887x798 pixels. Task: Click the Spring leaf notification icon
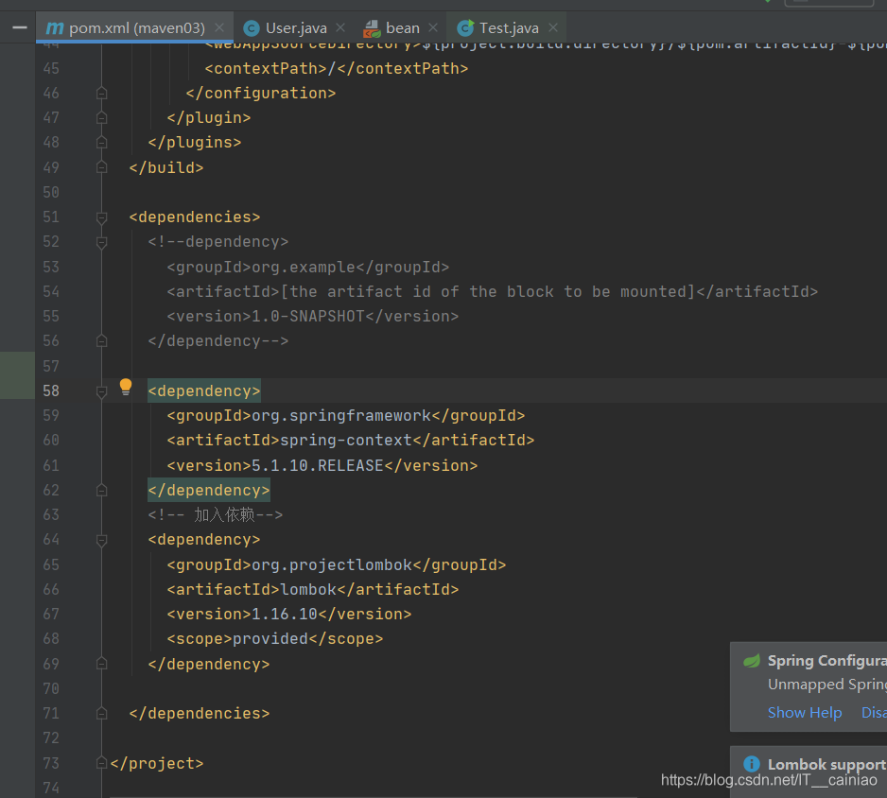pyautogui.click(x=752, y=661)
